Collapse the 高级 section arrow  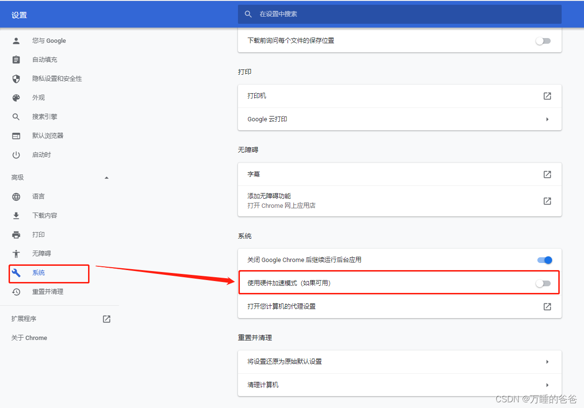point(107,178)
